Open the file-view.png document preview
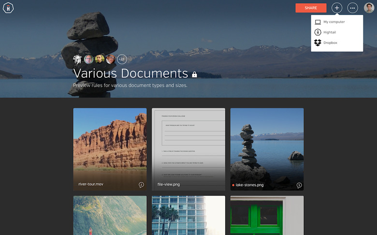Image resolution: width=377 pixels, height=235 pixels. tap(188, 145)
